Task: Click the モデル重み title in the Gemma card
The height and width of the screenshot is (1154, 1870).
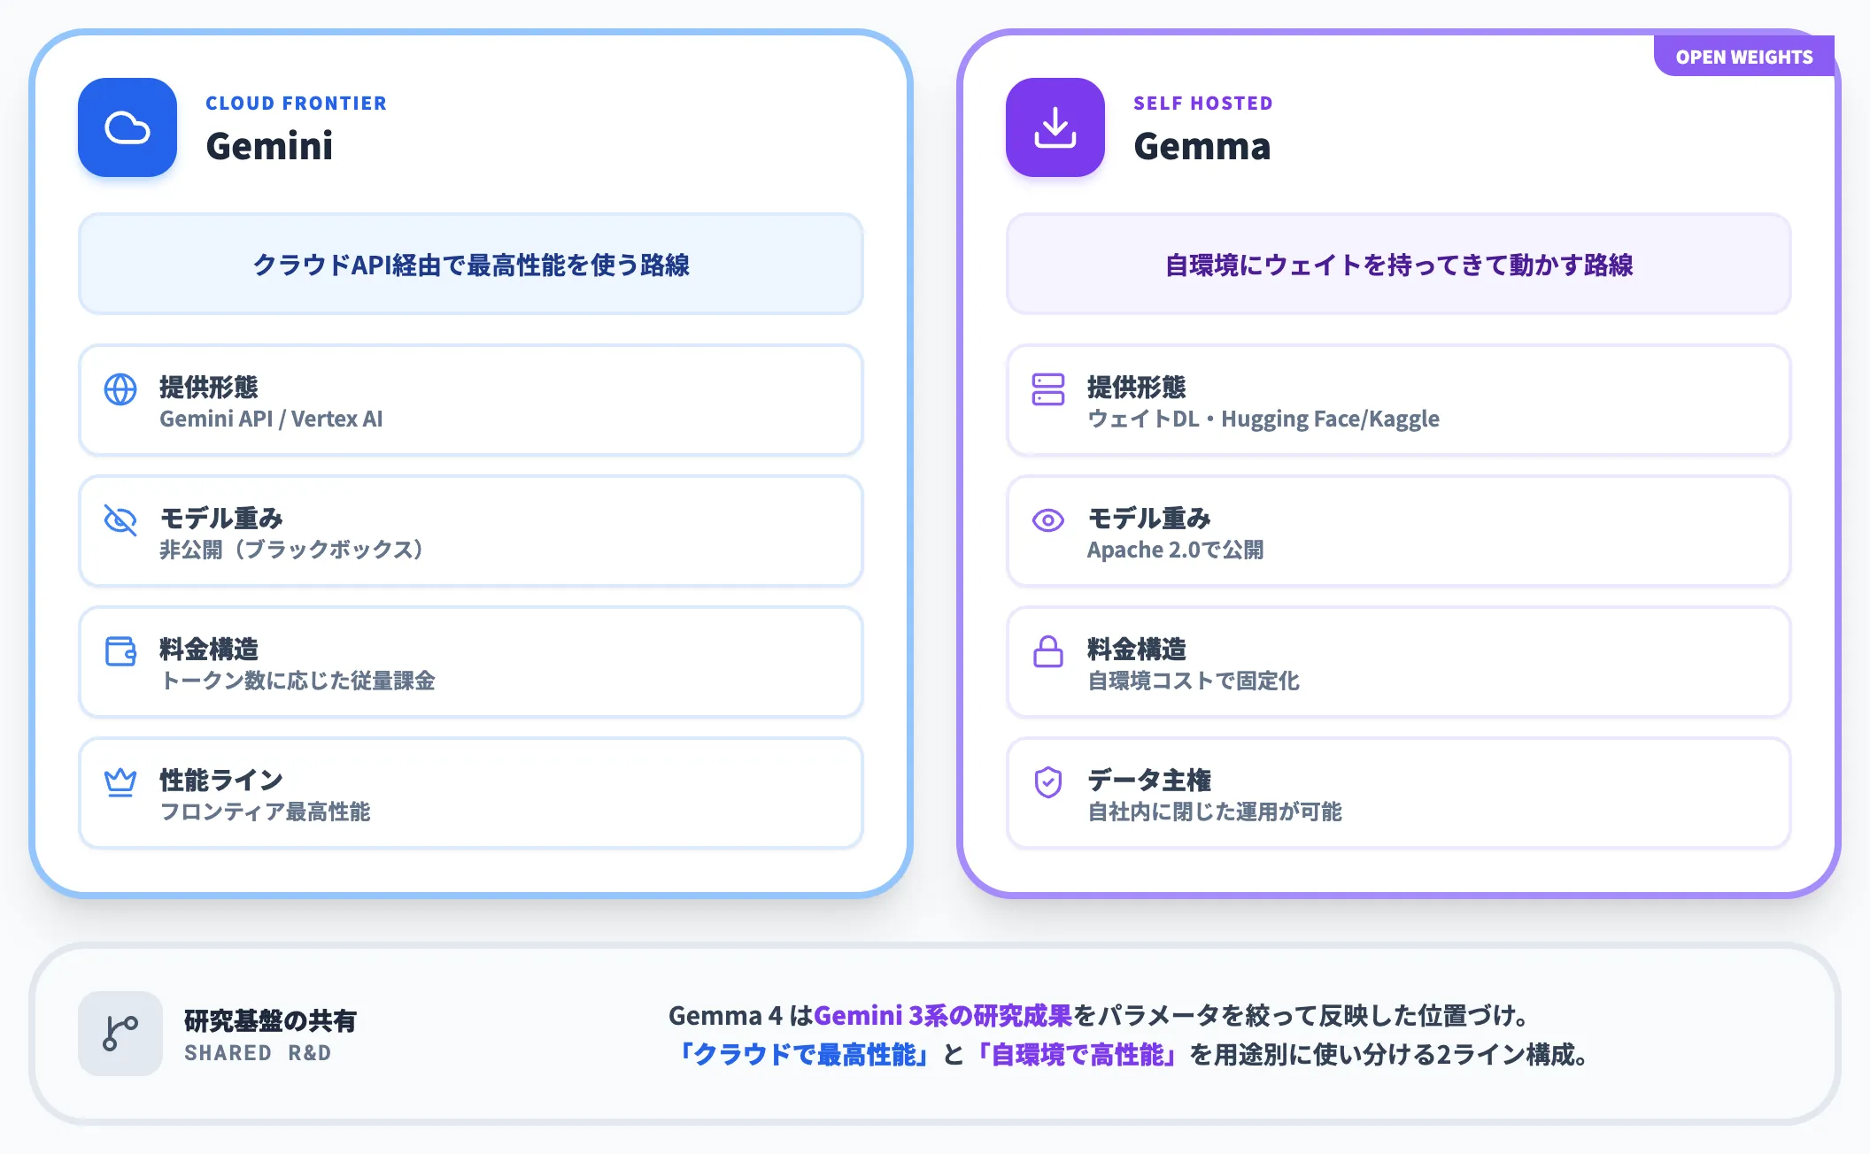Action: click(1149, 518)
